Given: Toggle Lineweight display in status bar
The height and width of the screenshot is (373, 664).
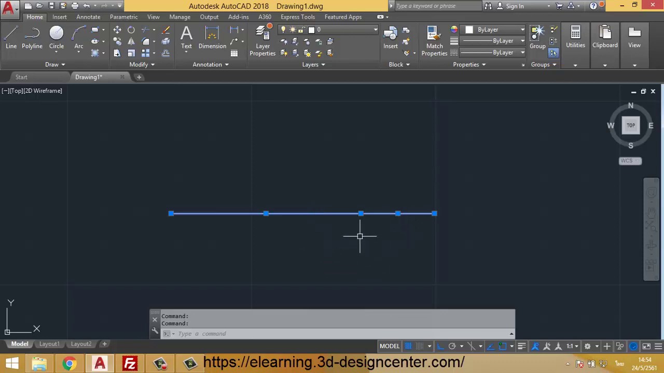Looking at the screenshot, I should (522, 346).
